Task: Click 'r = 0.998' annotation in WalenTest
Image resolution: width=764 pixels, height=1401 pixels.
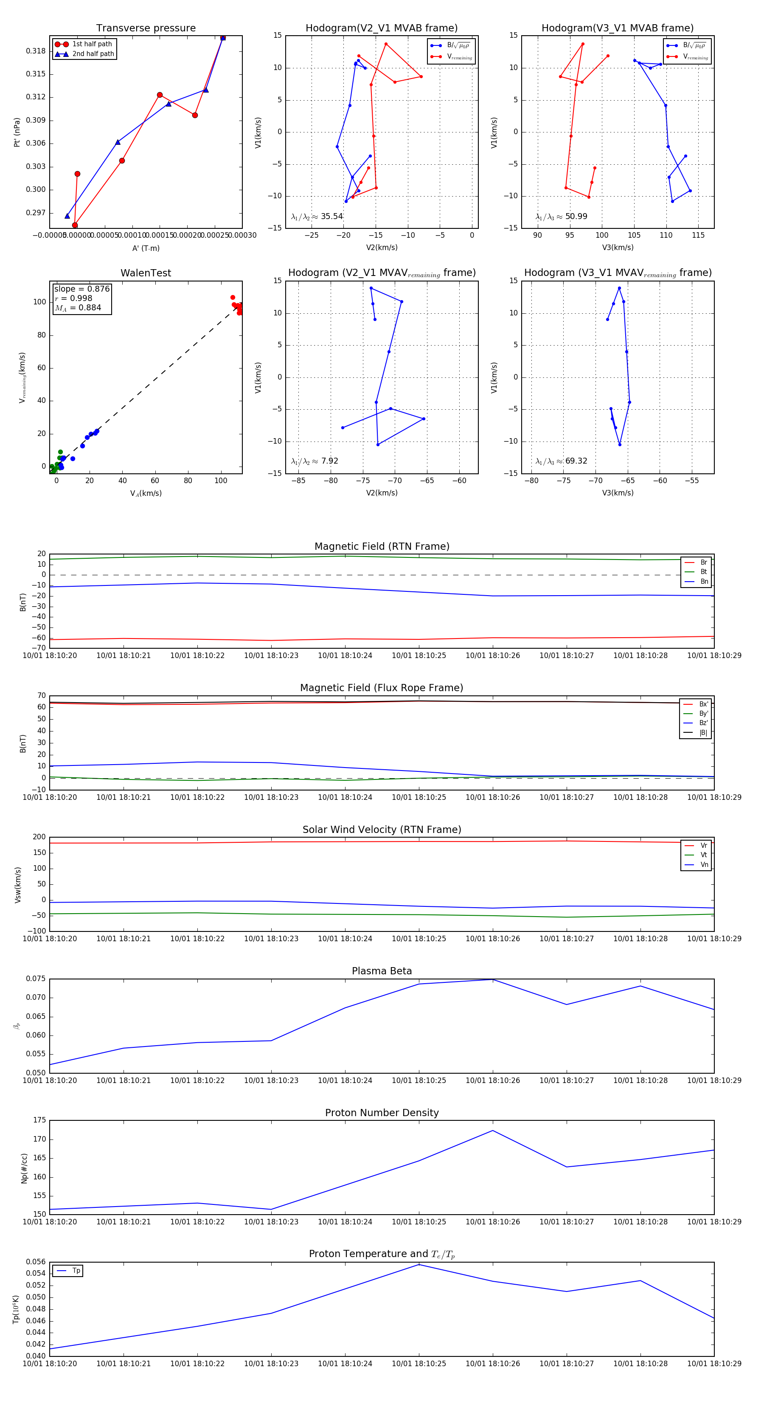Action: pos(73,298)
